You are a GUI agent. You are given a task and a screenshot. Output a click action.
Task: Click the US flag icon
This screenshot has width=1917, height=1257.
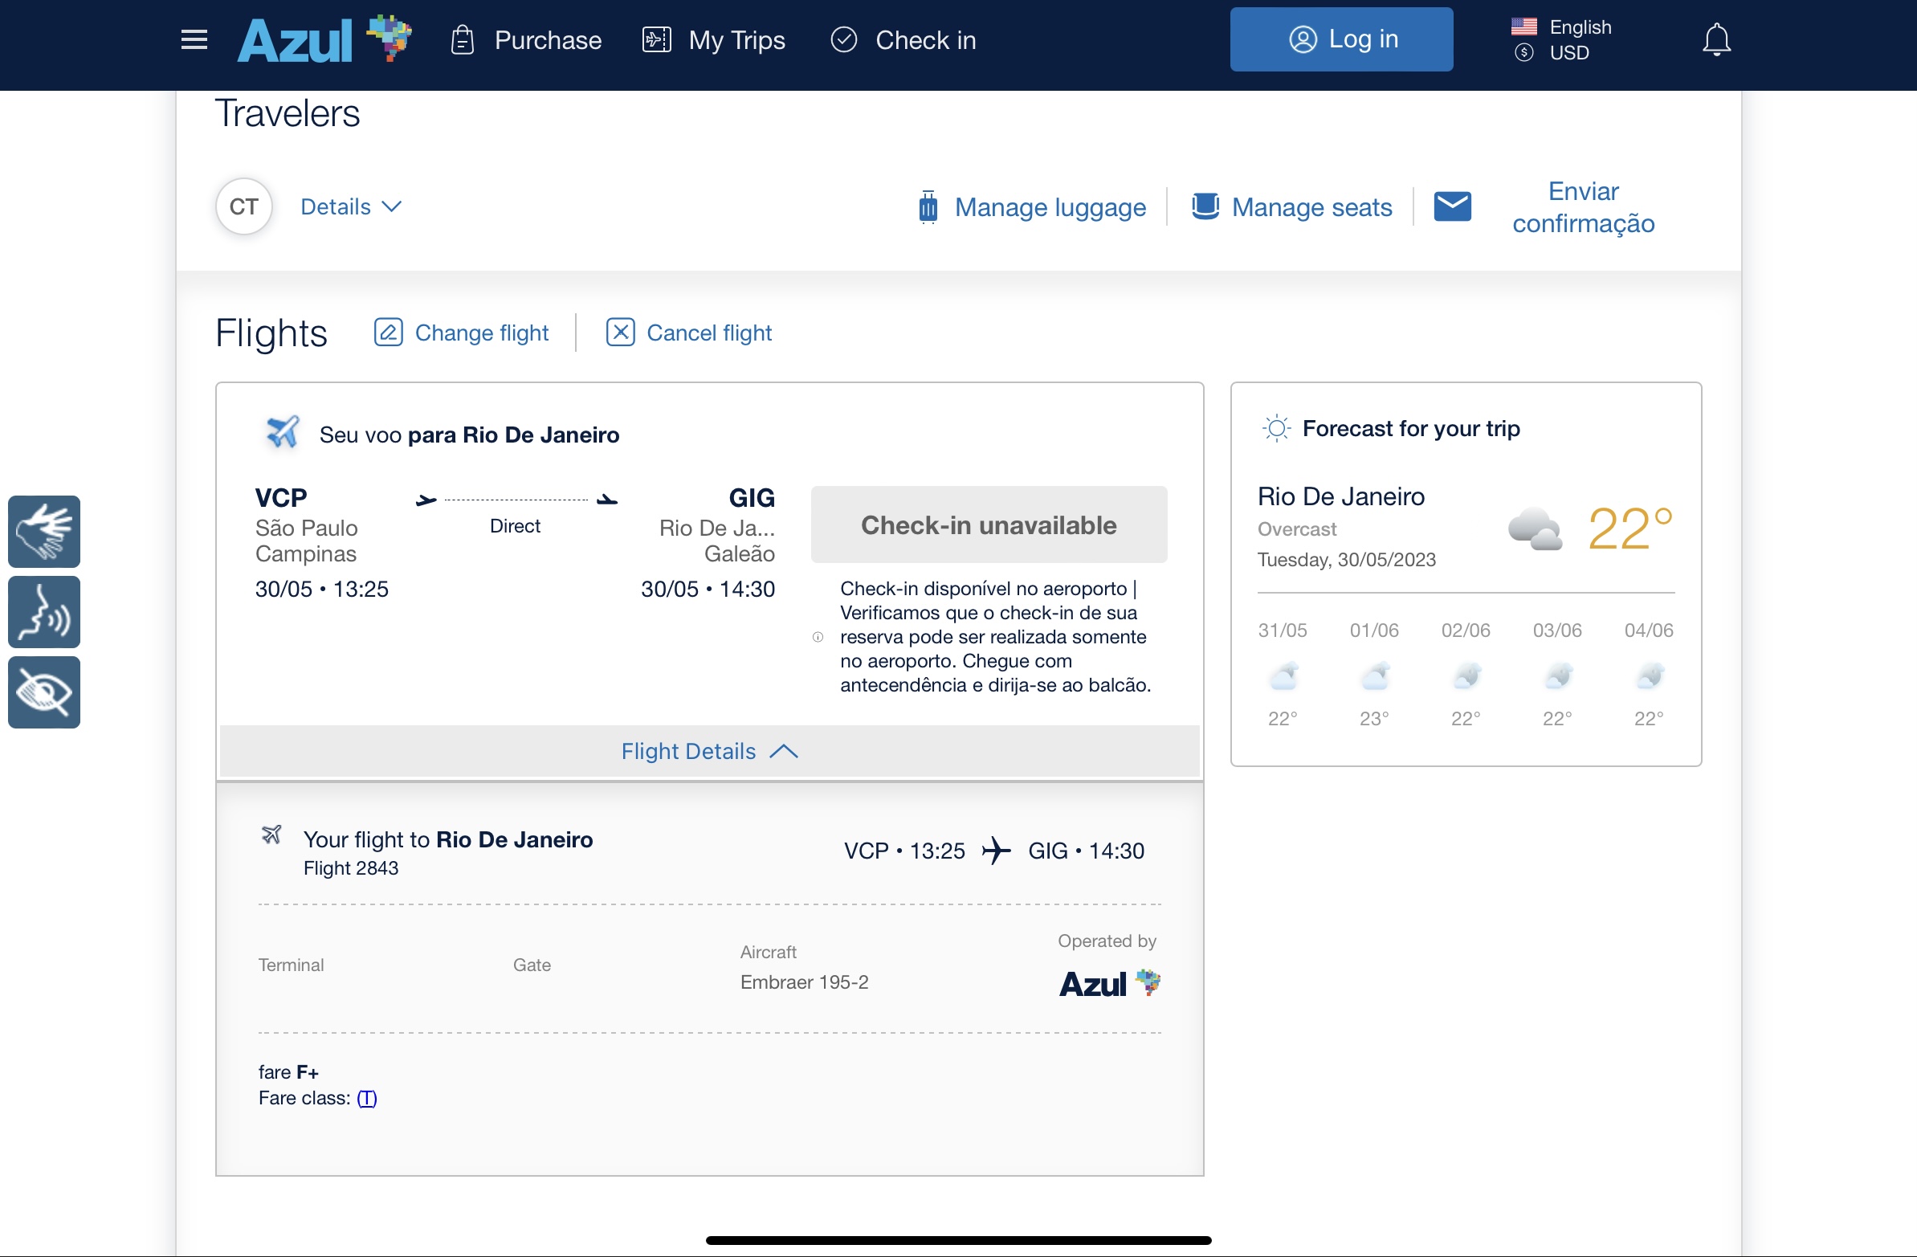(1523, 27)
